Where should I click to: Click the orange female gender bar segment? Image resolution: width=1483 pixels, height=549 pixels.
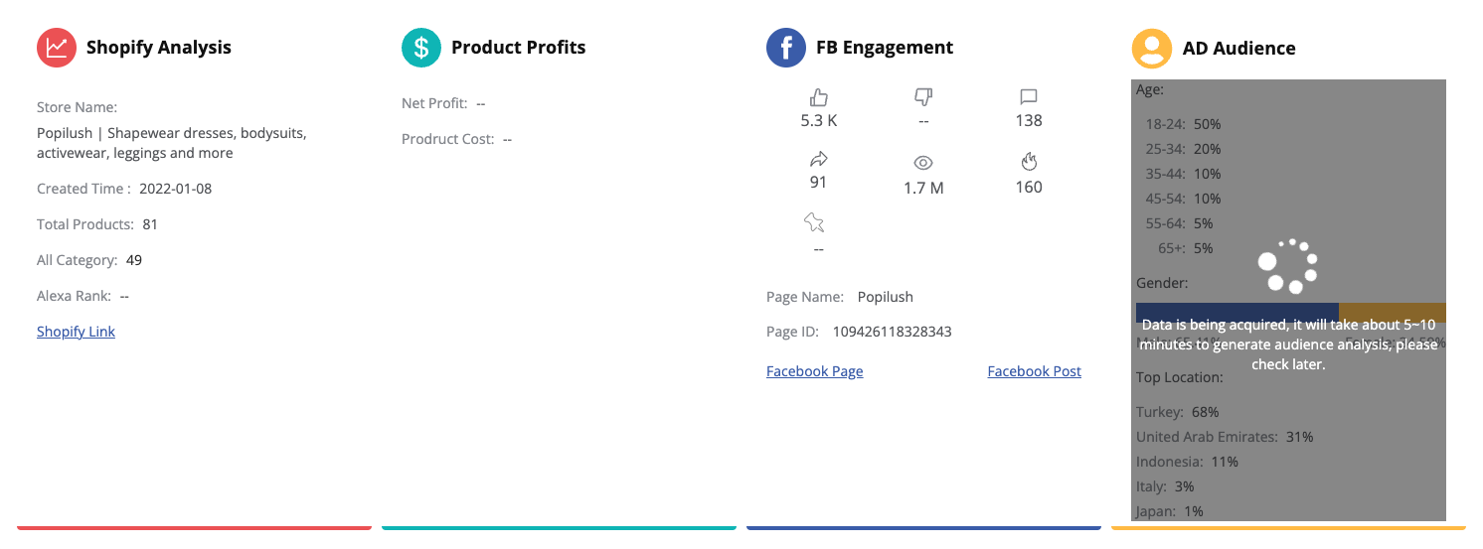pos(1393,313)
